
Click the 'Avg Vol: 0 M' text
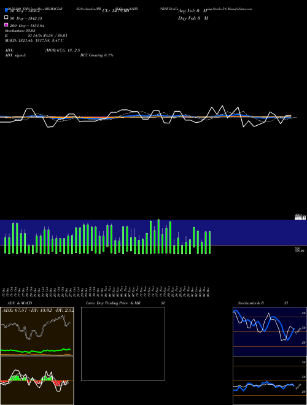[193, 11]
